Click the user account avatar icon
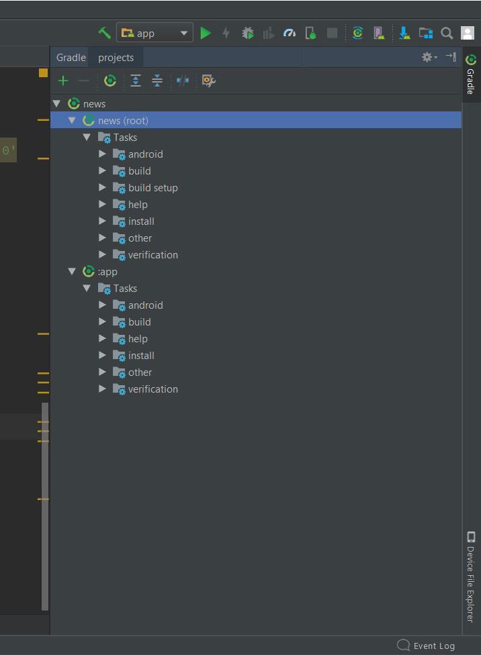481x655 pixels. tap(467, 33)
